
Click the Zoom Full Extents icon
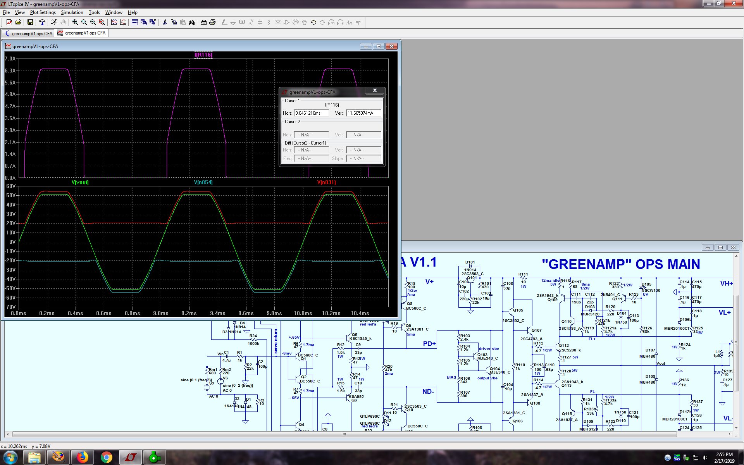coord(102,22)
